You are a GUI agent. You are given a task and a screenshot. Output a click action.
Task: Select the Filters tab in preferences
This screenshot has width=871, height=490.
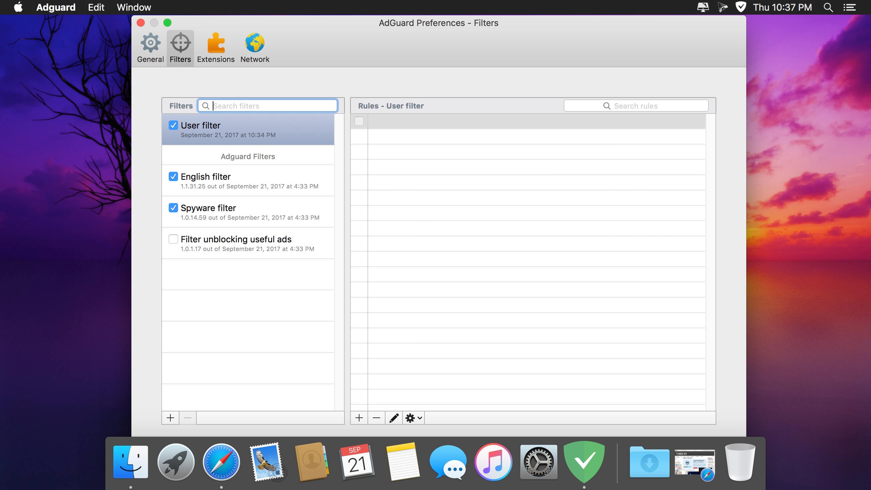[180, 48]
